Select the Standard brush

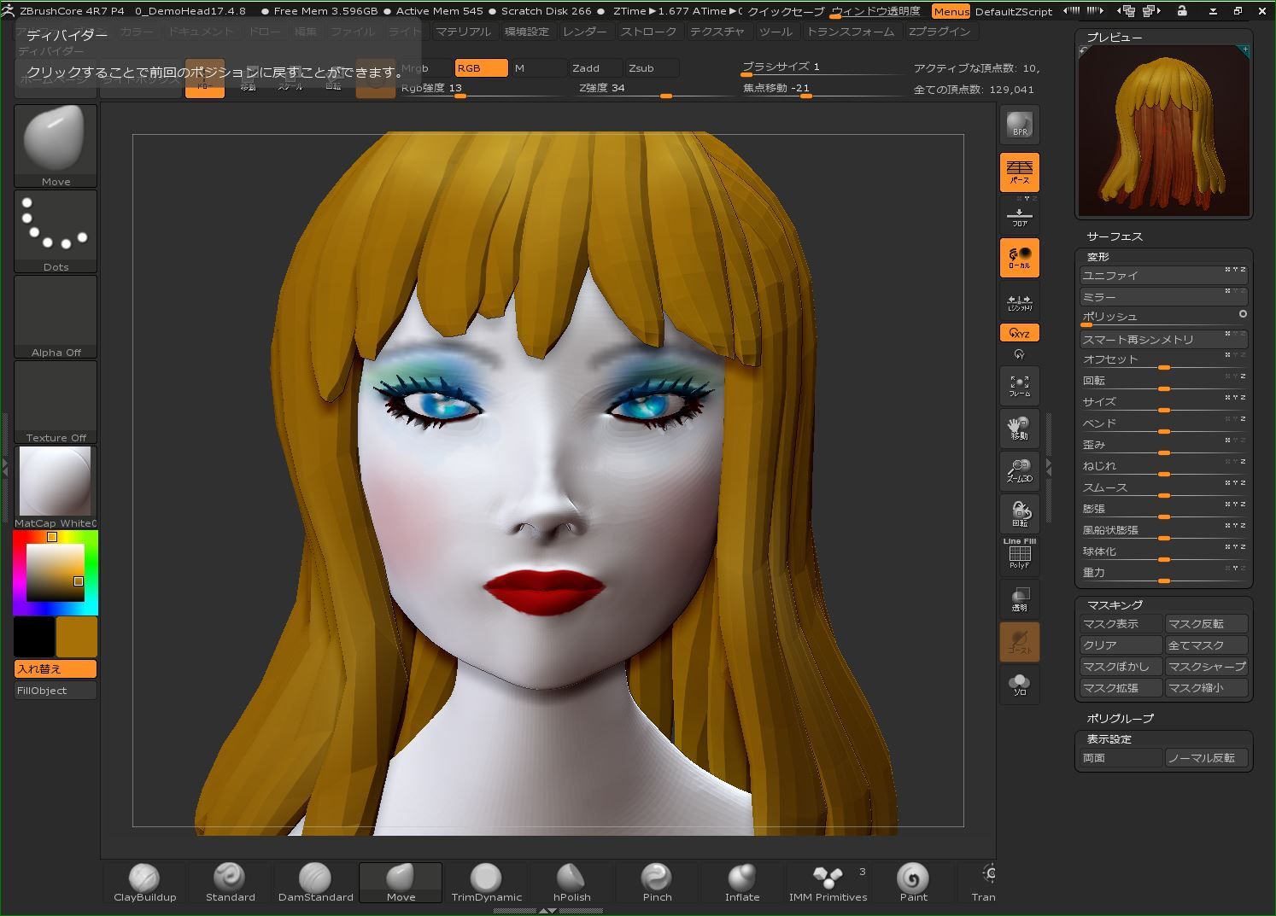pos(230,883)
